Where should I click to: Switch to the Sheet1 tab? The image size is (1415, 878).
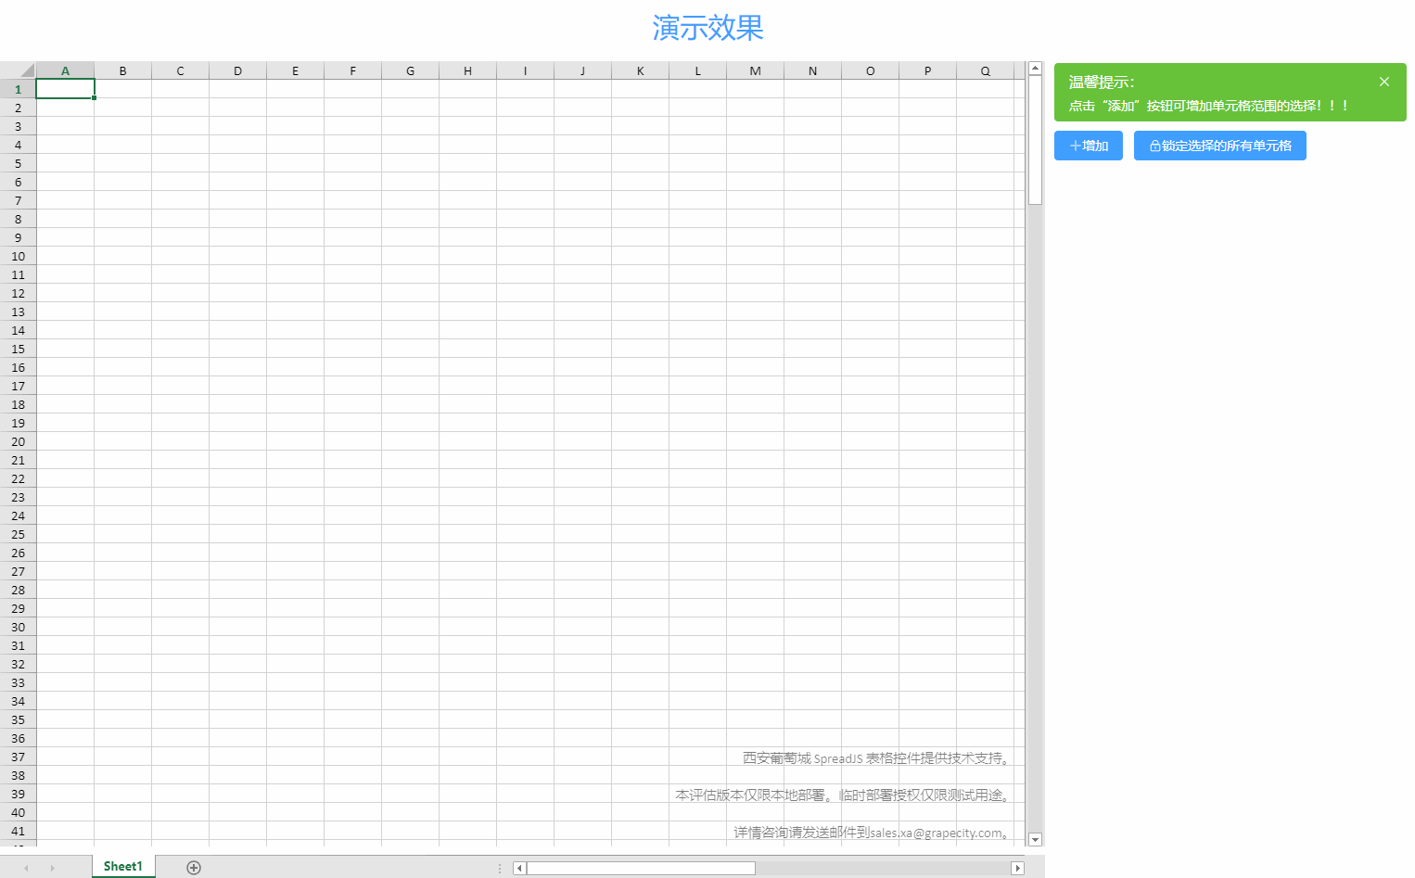point(121,866)
